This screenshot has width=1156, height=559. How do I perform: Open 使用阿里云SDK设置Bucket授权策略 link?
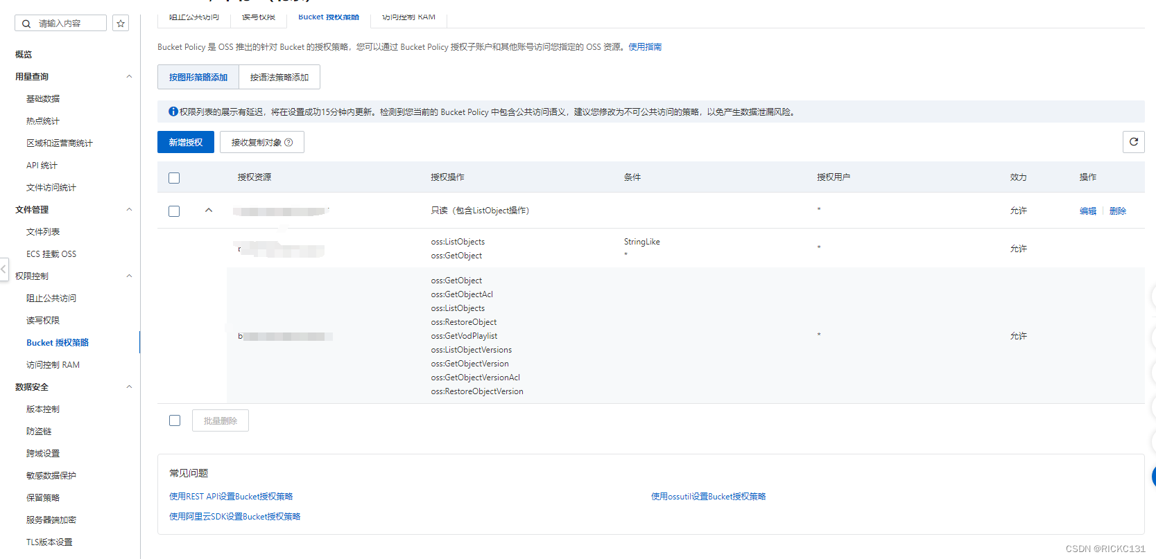[235, 517]
